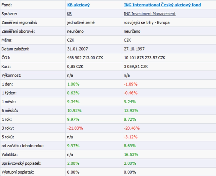Click the 5 roků value -3.12%
Screen dimensions: 216x176
point(131,137)
